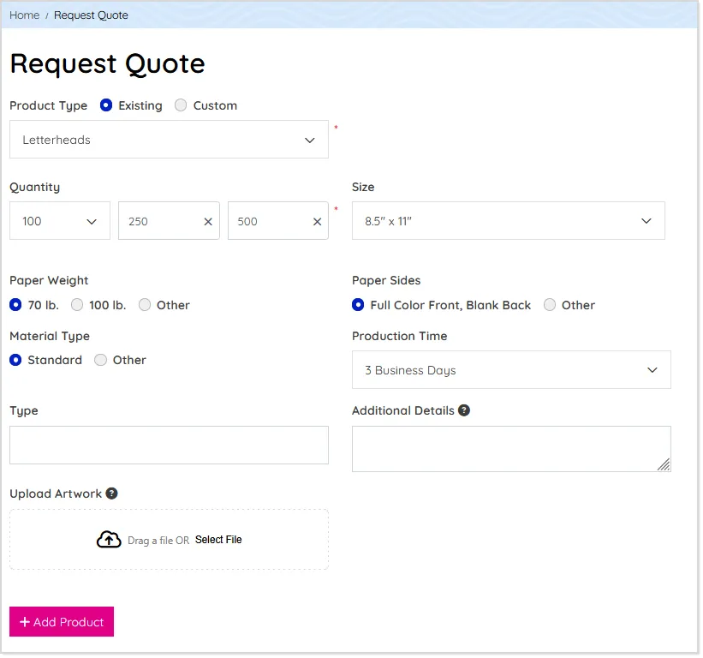This screenshot has width=703, height=658.
Task: Click the Additional Details help icon
Action: (x=464, y=410)
